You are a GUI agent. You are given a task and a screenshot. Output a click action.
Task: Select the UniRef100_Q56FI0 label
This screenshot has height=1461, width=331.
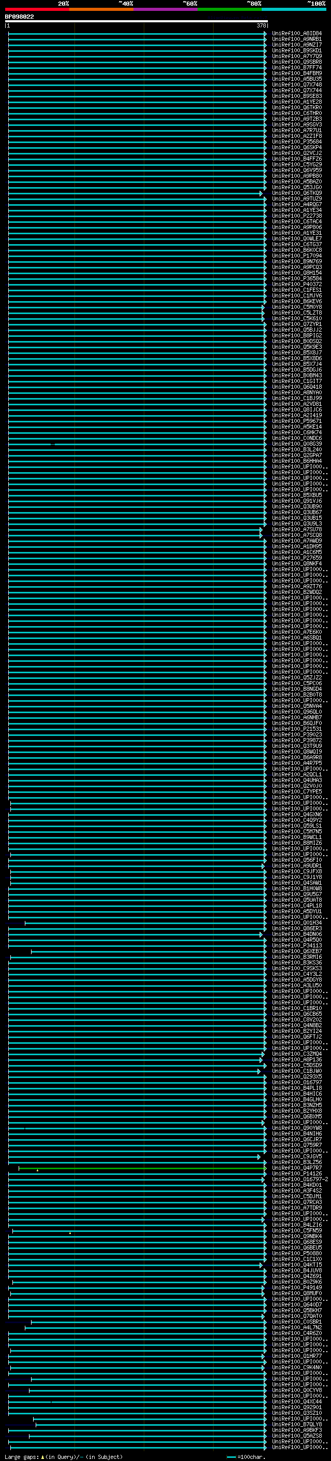pos(296,860)
